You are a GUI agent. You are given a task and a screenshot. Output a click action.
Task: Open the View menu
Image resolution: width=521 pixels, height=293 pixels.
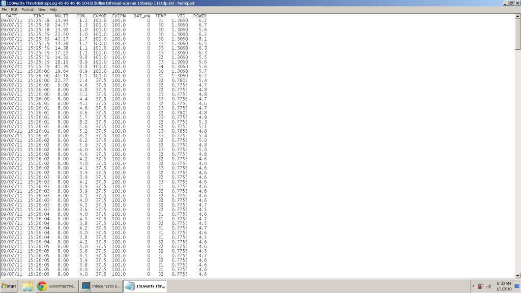tap(42, 10)
